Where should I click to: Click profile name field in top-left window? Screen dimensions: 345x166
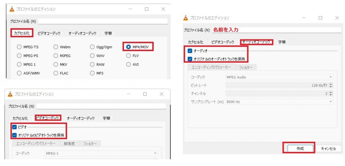(x=103, y=21)
